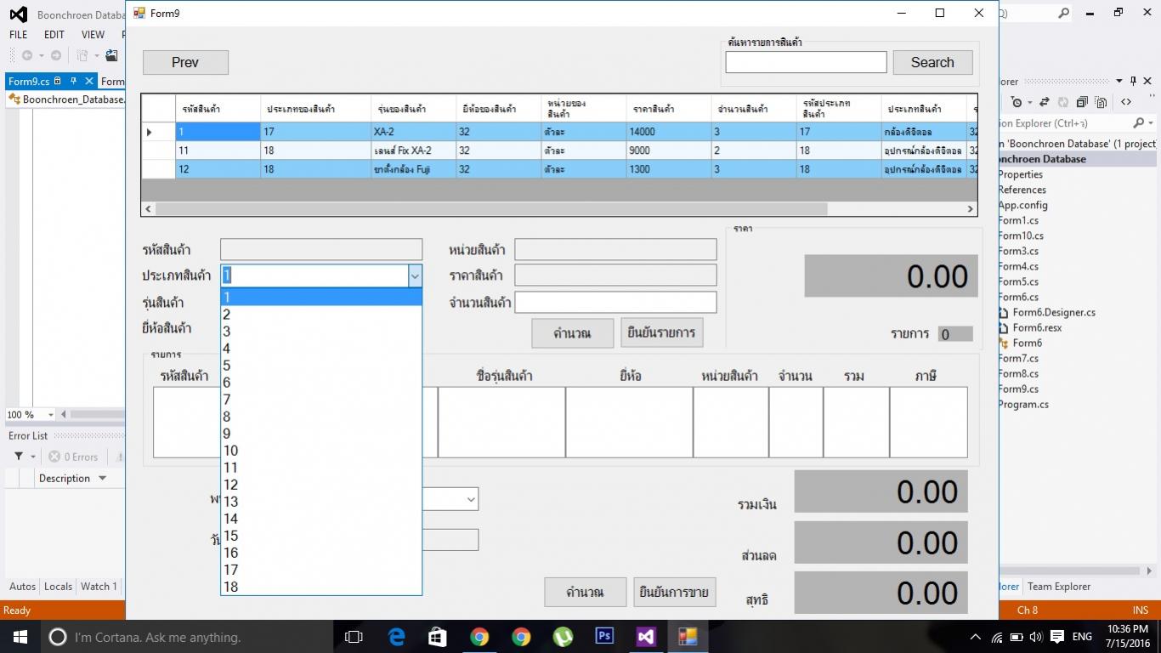Screen dimensions: 1161x653
Task: Switch to Visual Studio on the taskbar
Action: click(646, 637)
